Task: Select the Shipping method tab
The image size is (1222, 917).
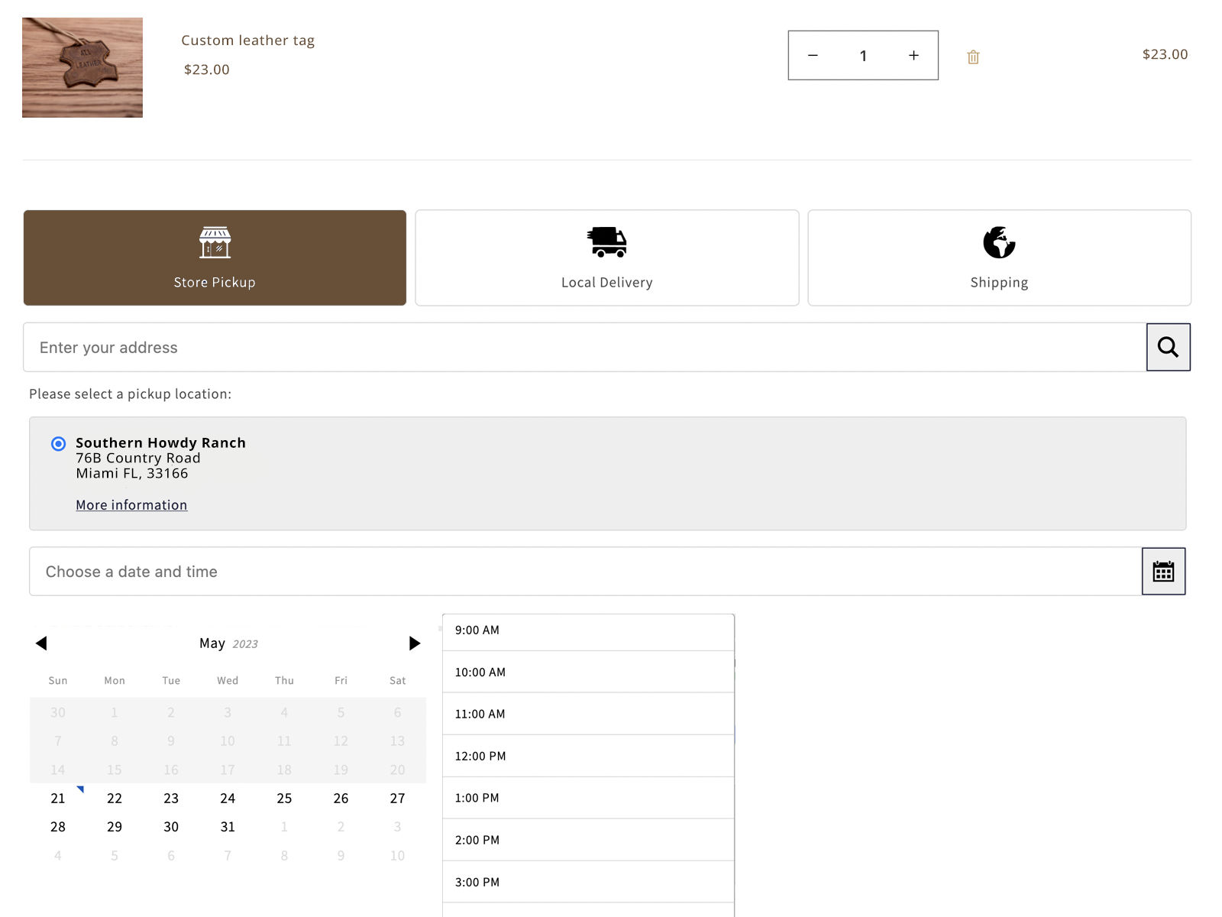Action: pos(999,258)
